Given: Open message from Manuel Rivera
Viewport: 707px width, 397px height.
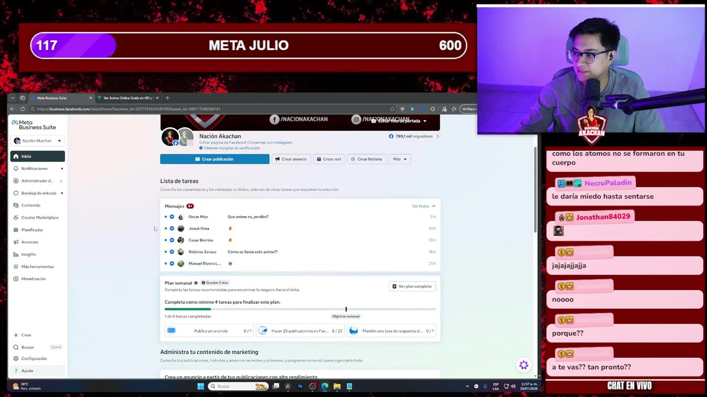Looking at the screenshot, I should [x=300, y=263].
